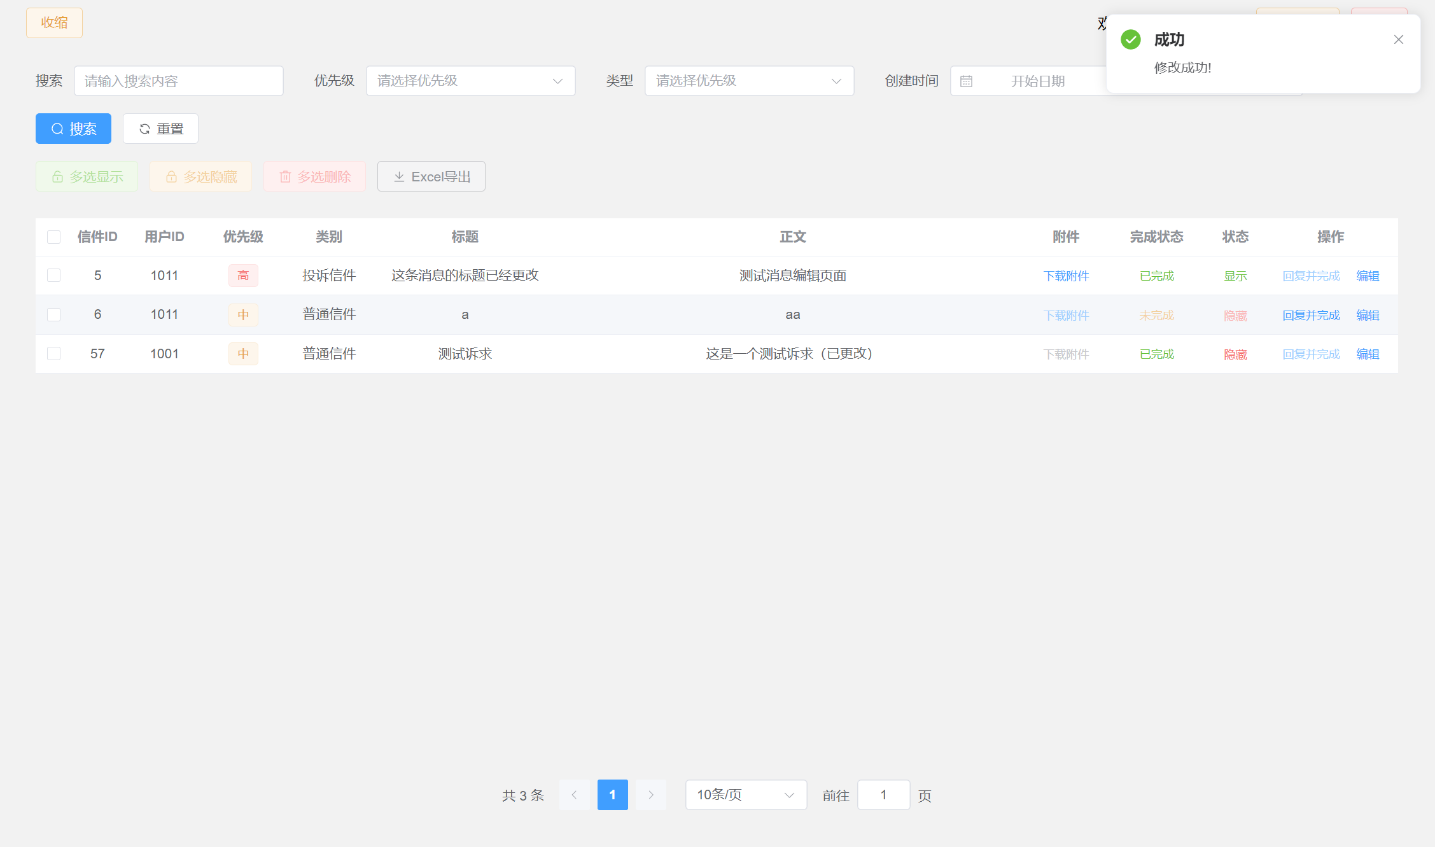The image size is (1435, 847).
Task: Open the 类型 dropdown
Action: coord(749,81)
